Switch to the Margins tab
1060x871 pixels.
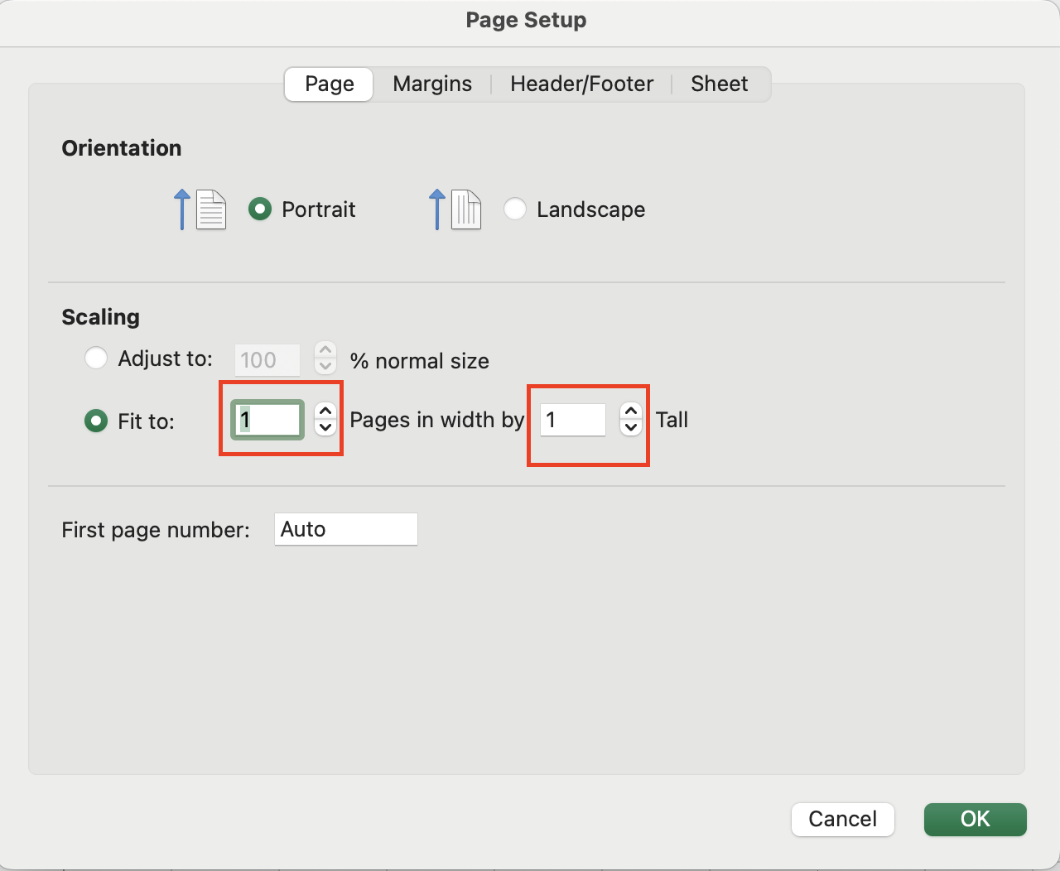(431, 84)
